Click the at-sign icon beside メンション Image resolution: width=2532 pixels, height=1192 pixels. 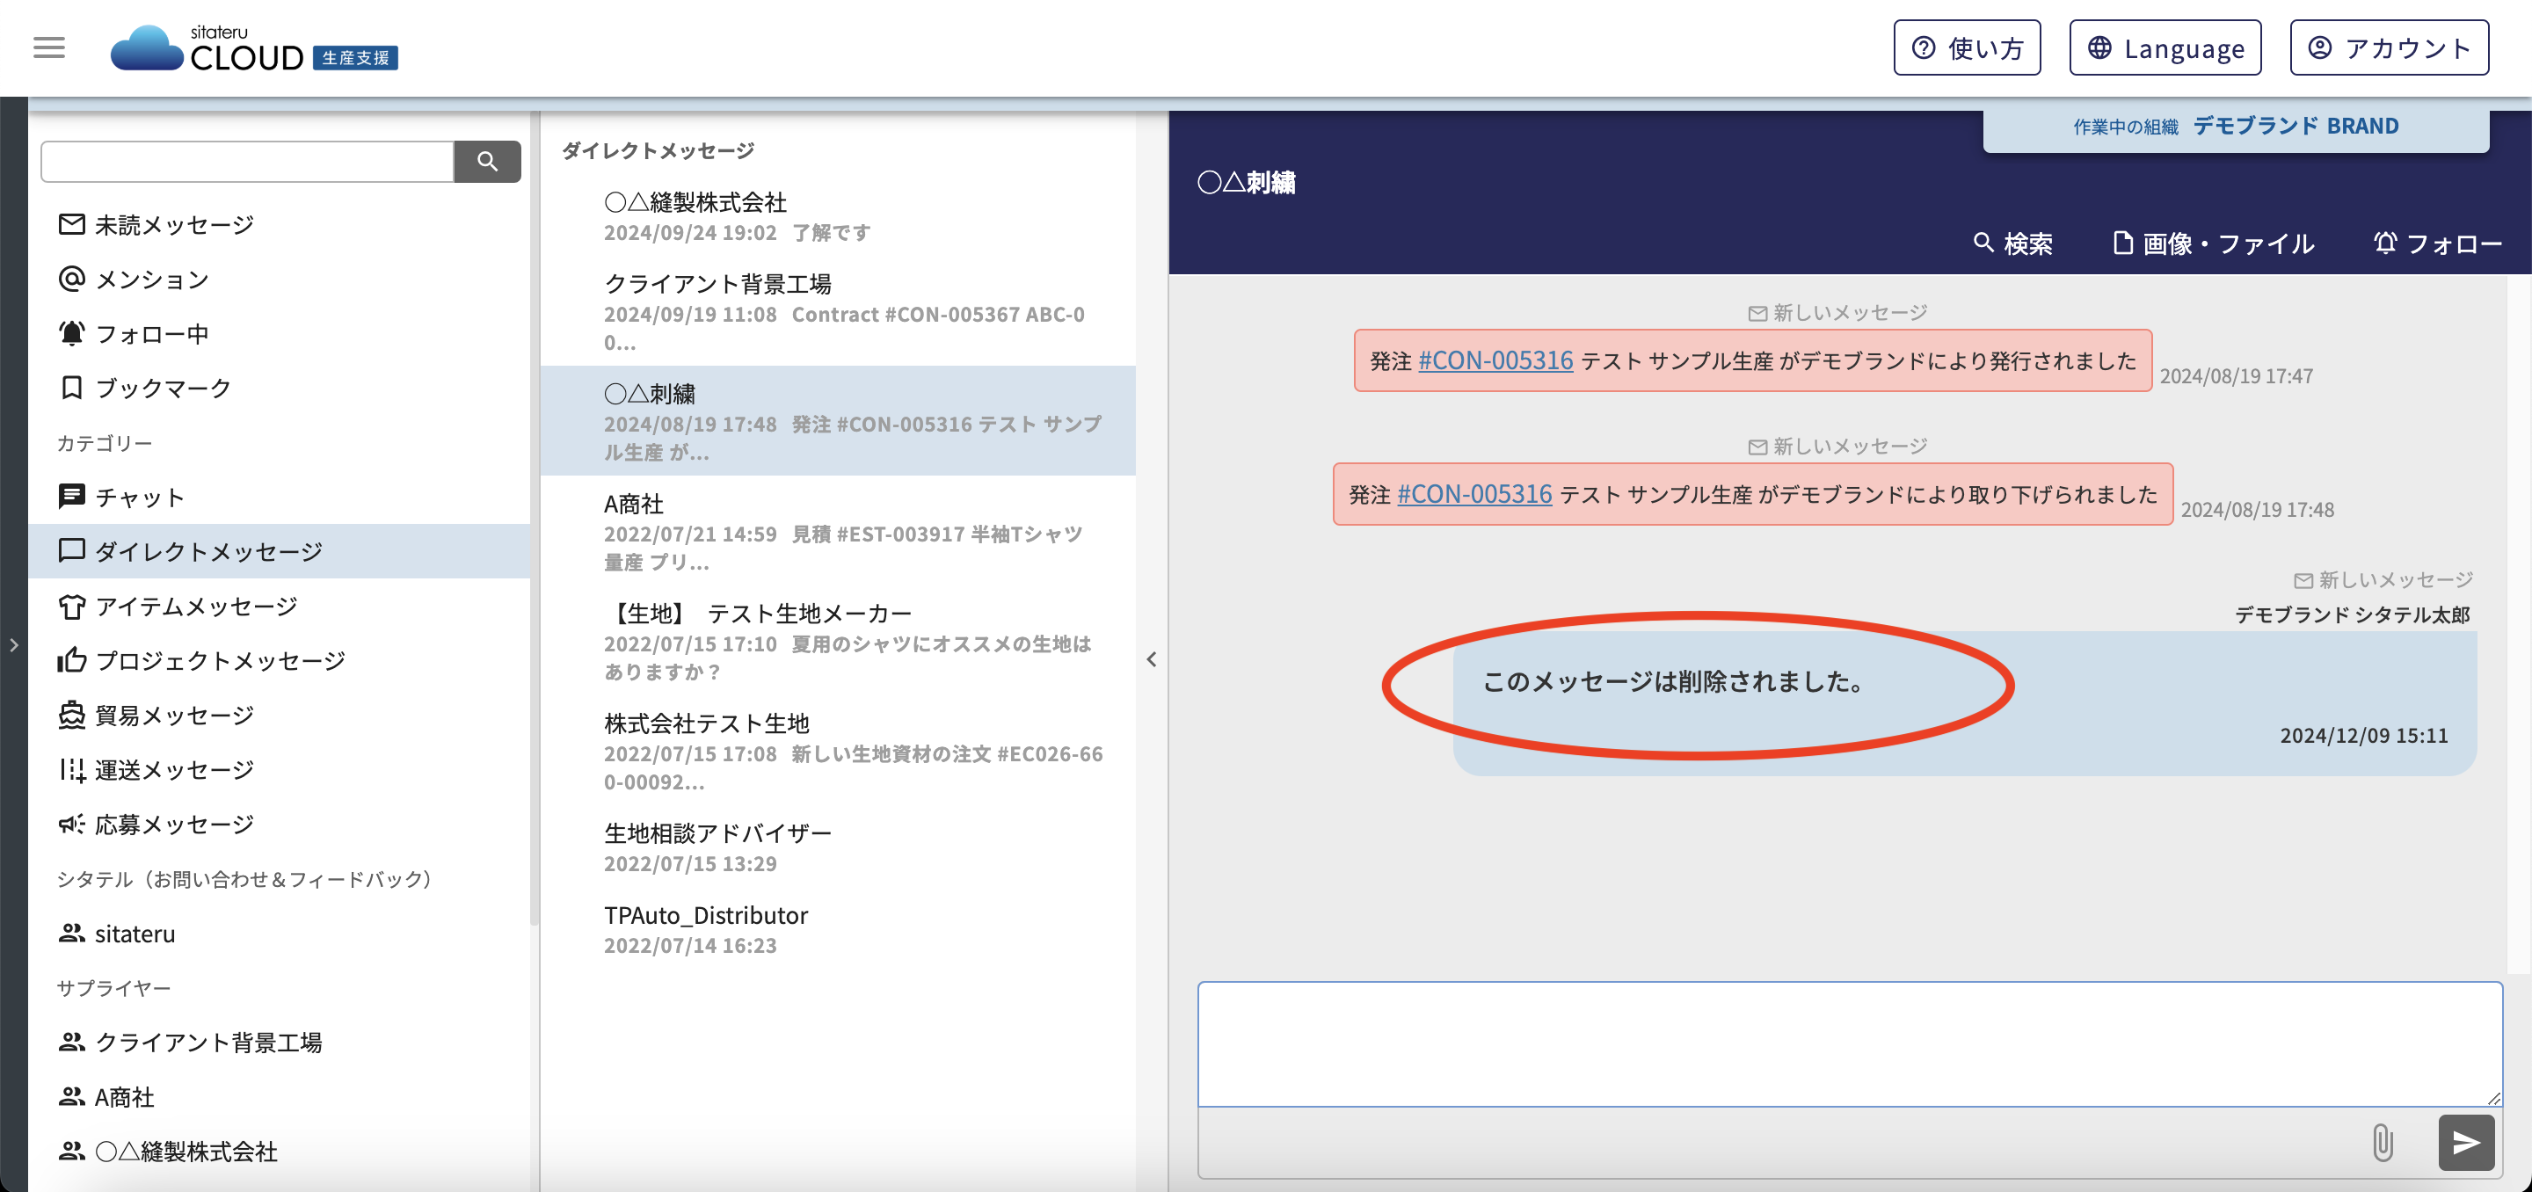[72, 279]
